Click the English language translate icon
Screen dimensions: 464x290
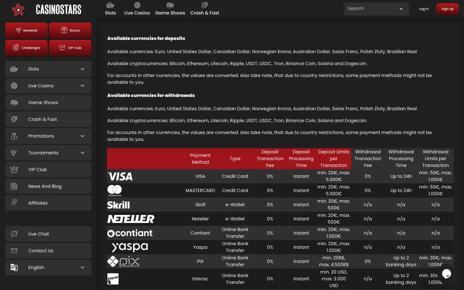14,268
